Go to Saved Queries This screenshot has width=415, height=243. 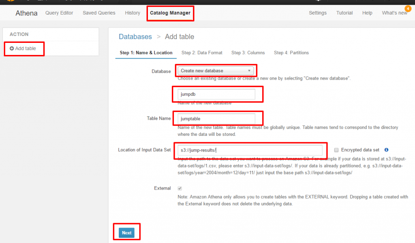click(99, 13)
